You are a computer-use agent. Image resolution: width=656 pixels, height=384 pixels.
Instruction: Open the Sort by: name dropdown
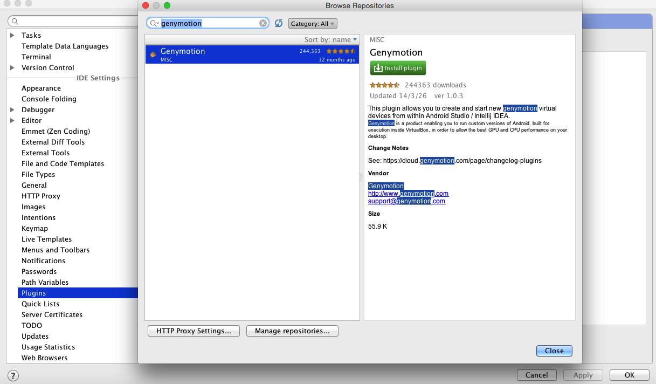(x=330, y=39)
